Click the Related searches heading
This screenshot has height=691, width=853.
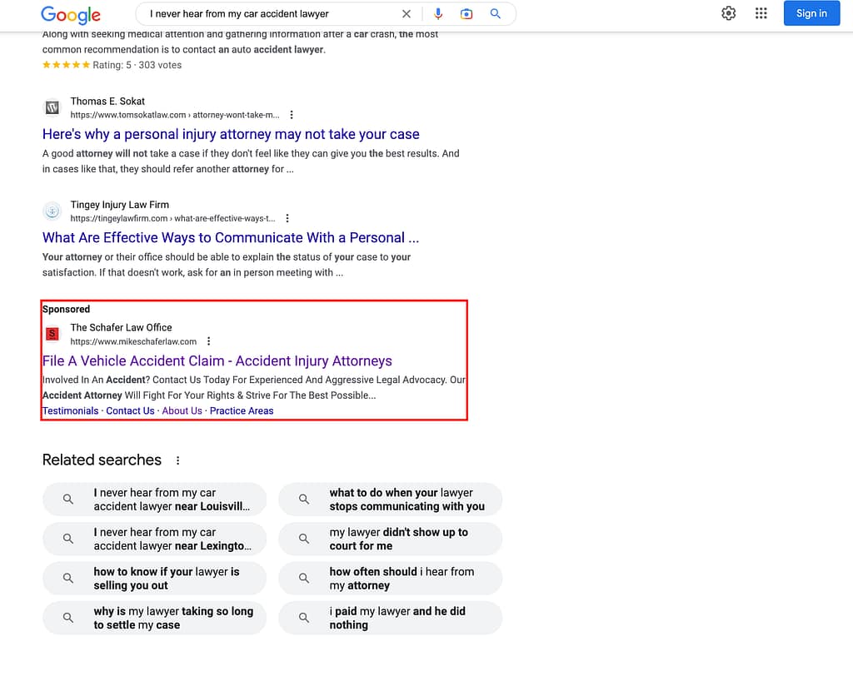102,460
